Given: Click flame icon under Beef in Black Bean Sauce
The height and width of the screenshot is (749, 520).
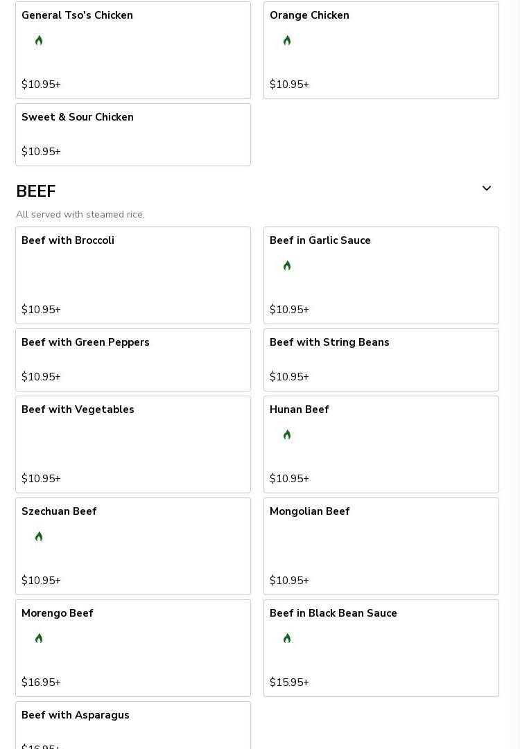Looking at the screenshot, I should (287, 639).
